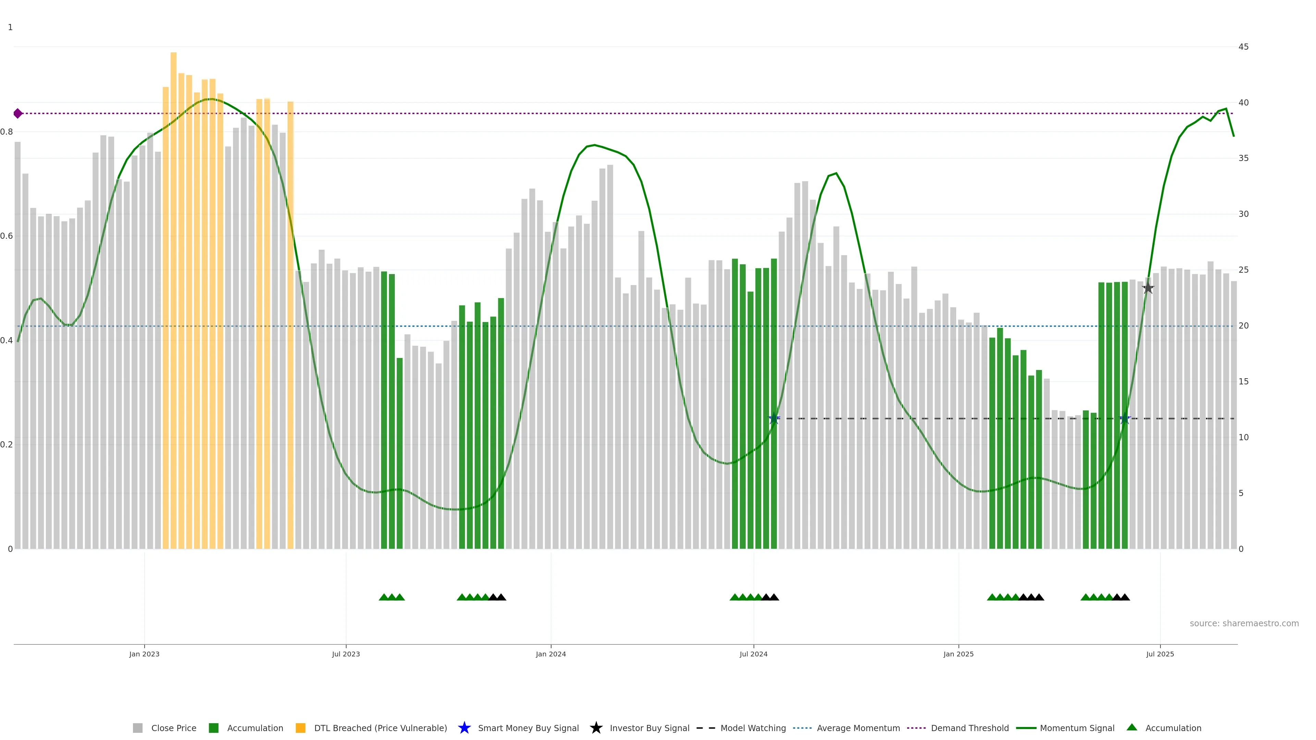This screenshot has height=740, width=1316.
Task: Click the Smart Money Buy Signal legend star
Action: (464, 728)
